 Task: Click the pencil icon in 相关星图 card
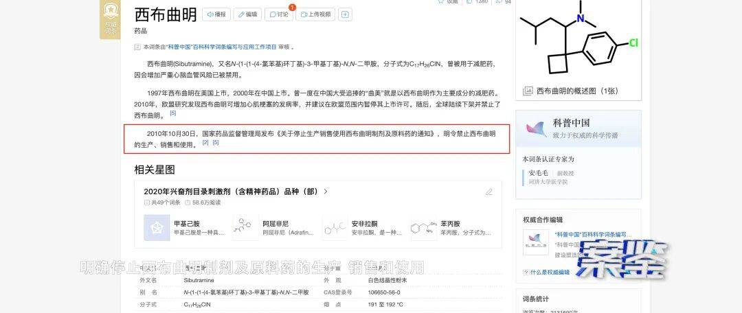[489, 192]
